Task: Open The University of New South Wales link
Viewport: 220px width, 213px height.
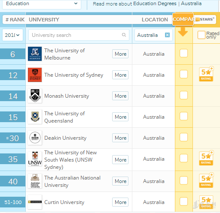Action: 70,160
